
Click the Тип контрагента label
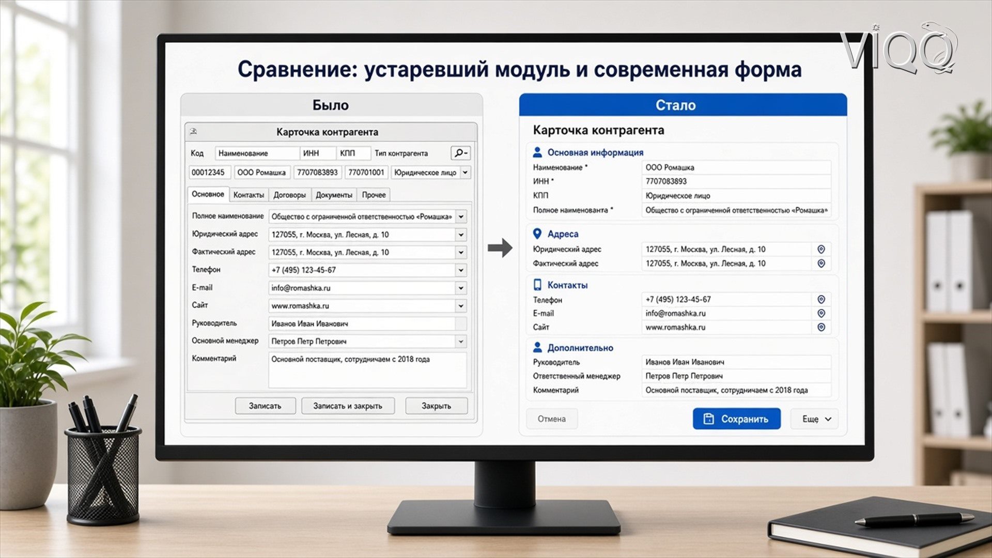(401, 153)
